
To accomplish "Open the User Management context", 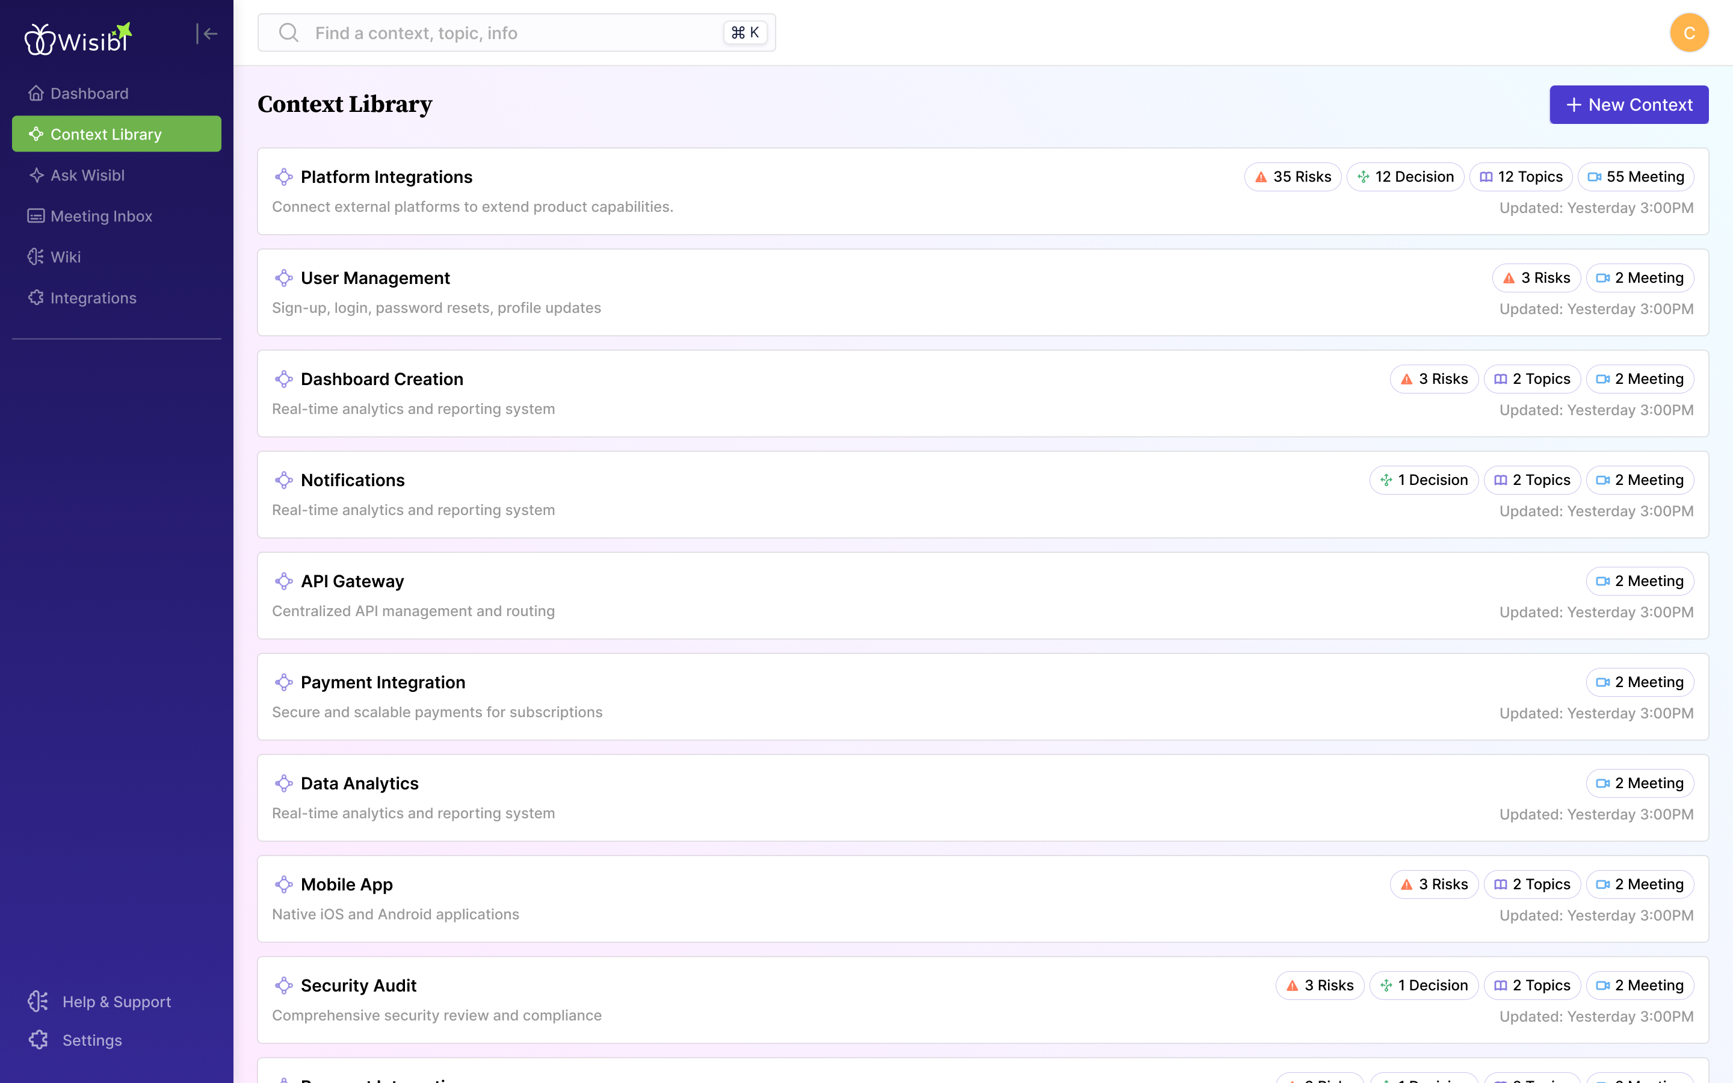I will coord(375,278).
